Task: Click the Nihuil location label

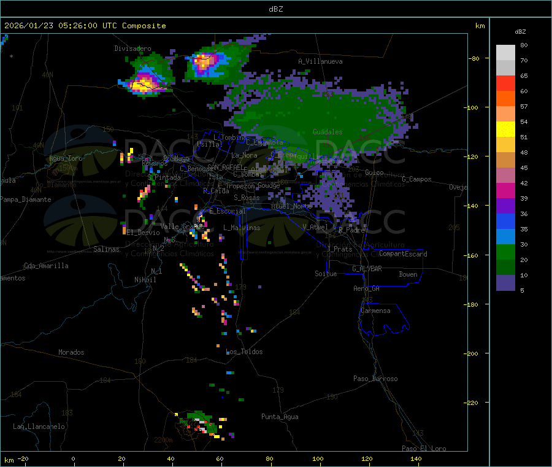Action: click(x=145, y=280)
